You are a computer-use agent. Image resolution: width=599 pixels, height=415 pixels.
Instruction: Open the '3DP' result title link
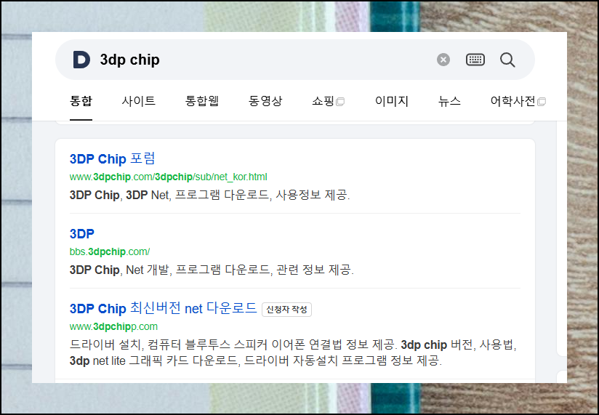81,233
